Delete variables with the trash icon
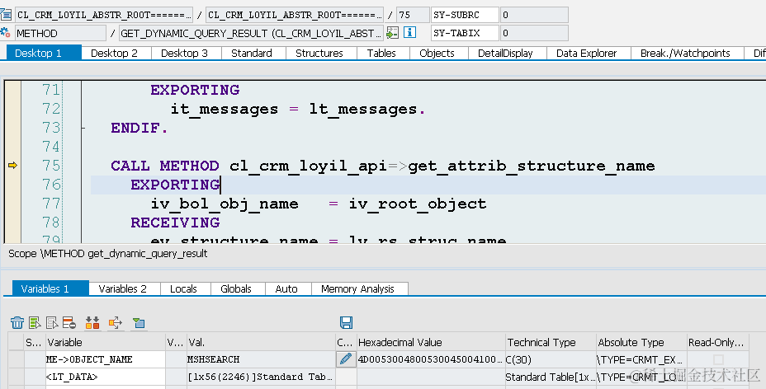 [x=17, y=323]
